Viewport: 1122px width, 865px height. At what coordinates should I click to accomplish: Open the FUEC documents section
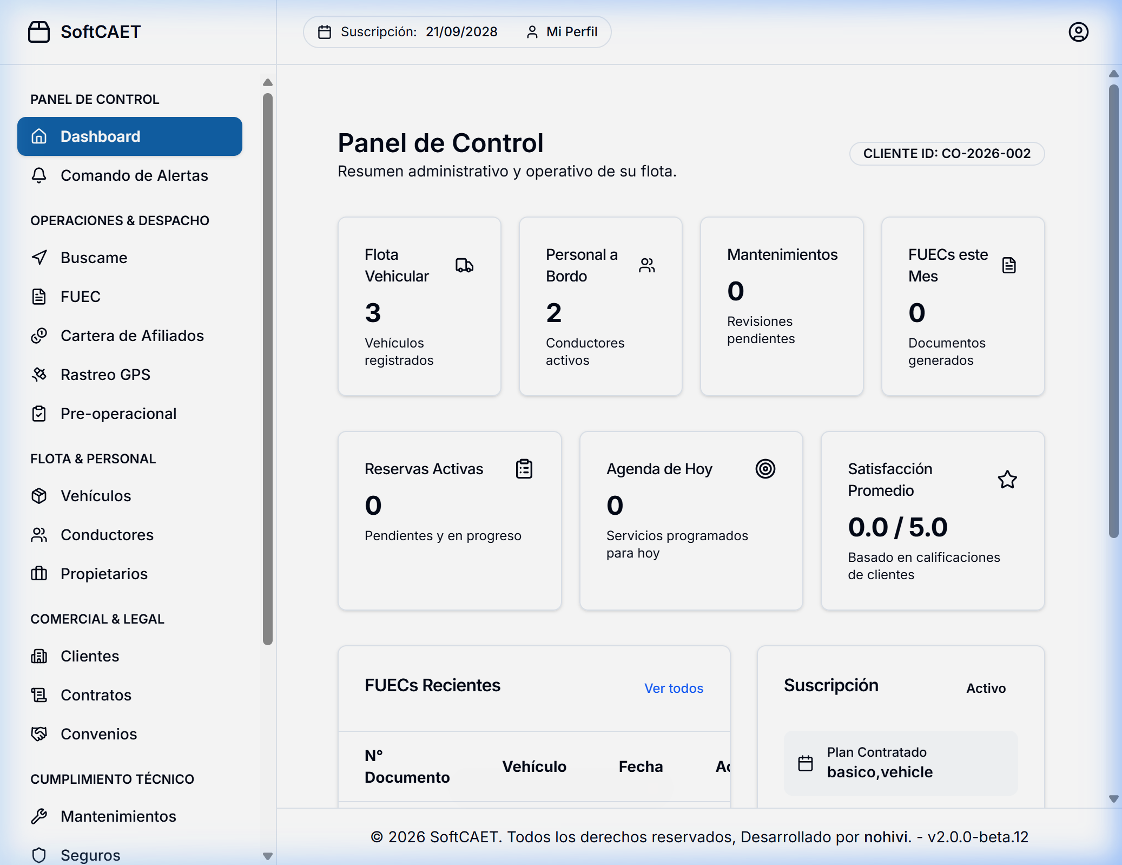tap(80, 297)
